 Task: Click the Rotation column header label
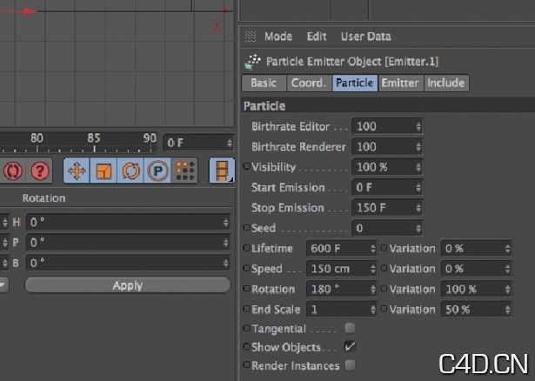click(43, 198)
